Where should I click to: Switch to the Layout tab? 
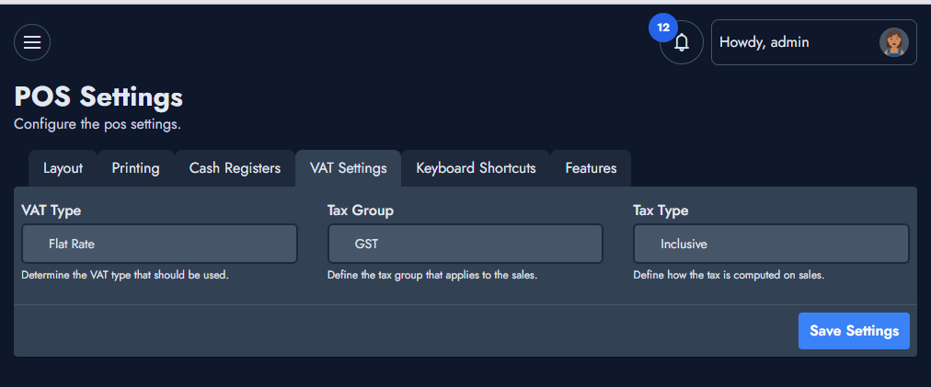(63, 168)
